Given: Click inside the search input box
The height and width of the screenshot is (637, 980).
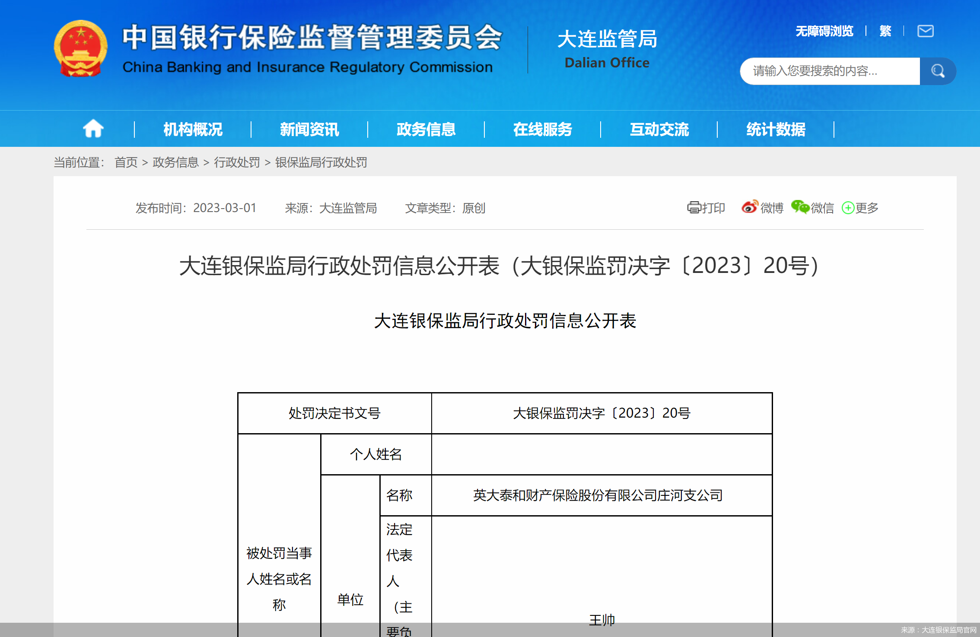Looking at the screenshot, I should pos(821,71).
